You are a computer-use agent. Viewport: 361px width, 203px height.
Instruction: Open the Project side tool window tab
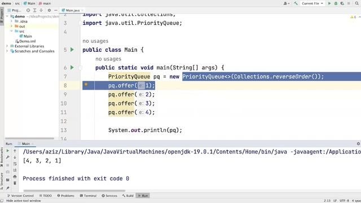click(x=2, y=16)
